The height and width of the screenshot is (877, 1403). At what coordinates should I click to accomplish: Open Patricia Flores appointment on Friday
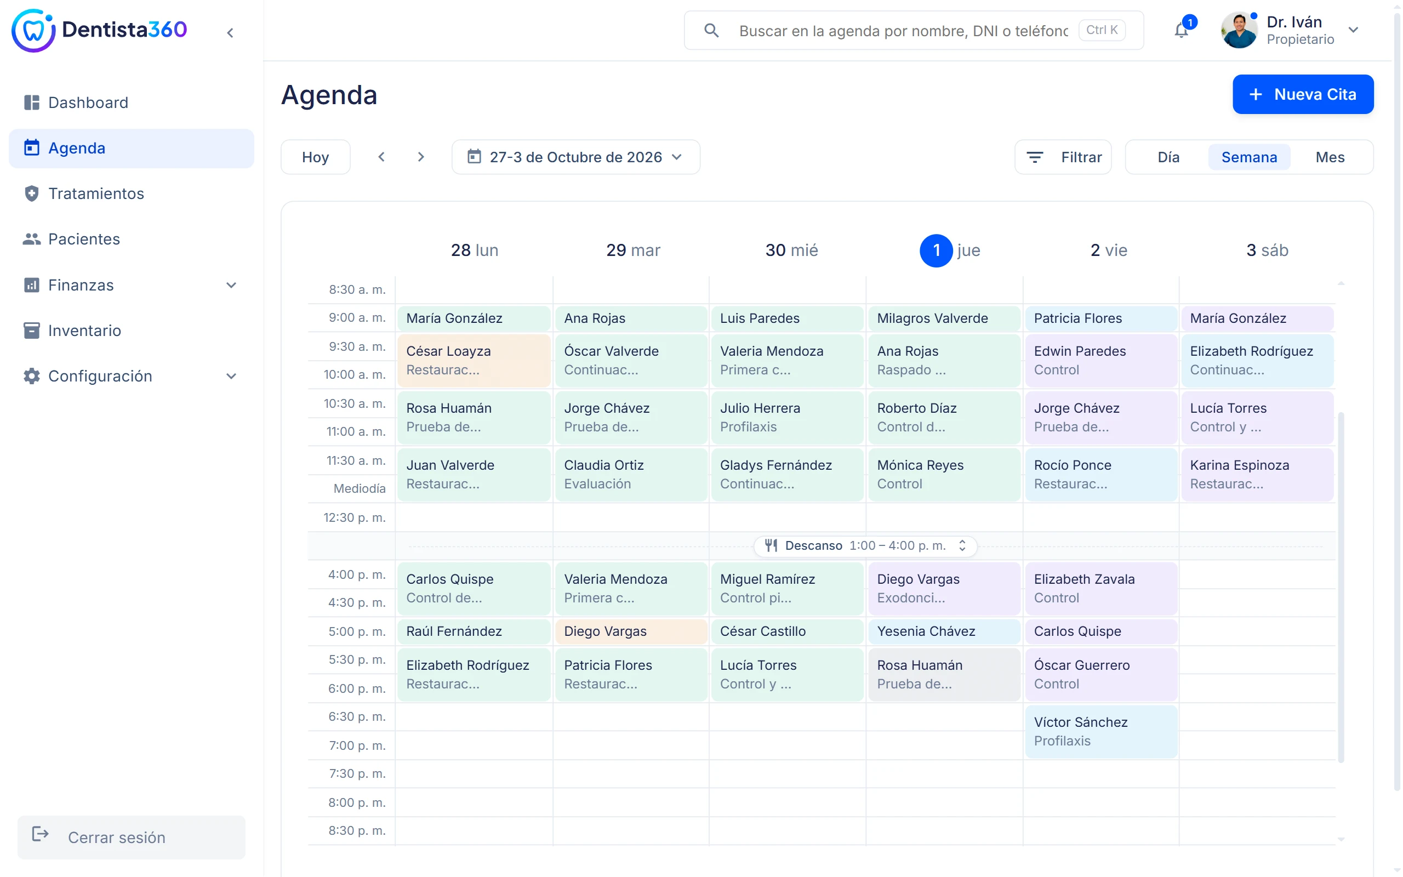(1100, 318)
